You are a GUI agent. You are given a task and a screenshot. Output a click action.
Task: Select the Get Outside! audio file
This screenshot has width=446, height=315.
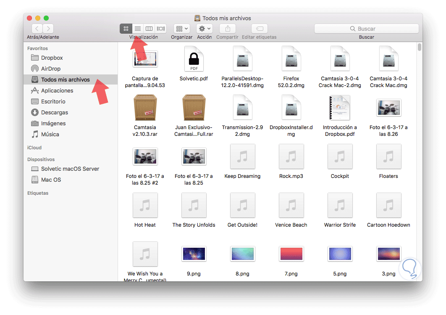pyautogui.click(x=242, y=205)
